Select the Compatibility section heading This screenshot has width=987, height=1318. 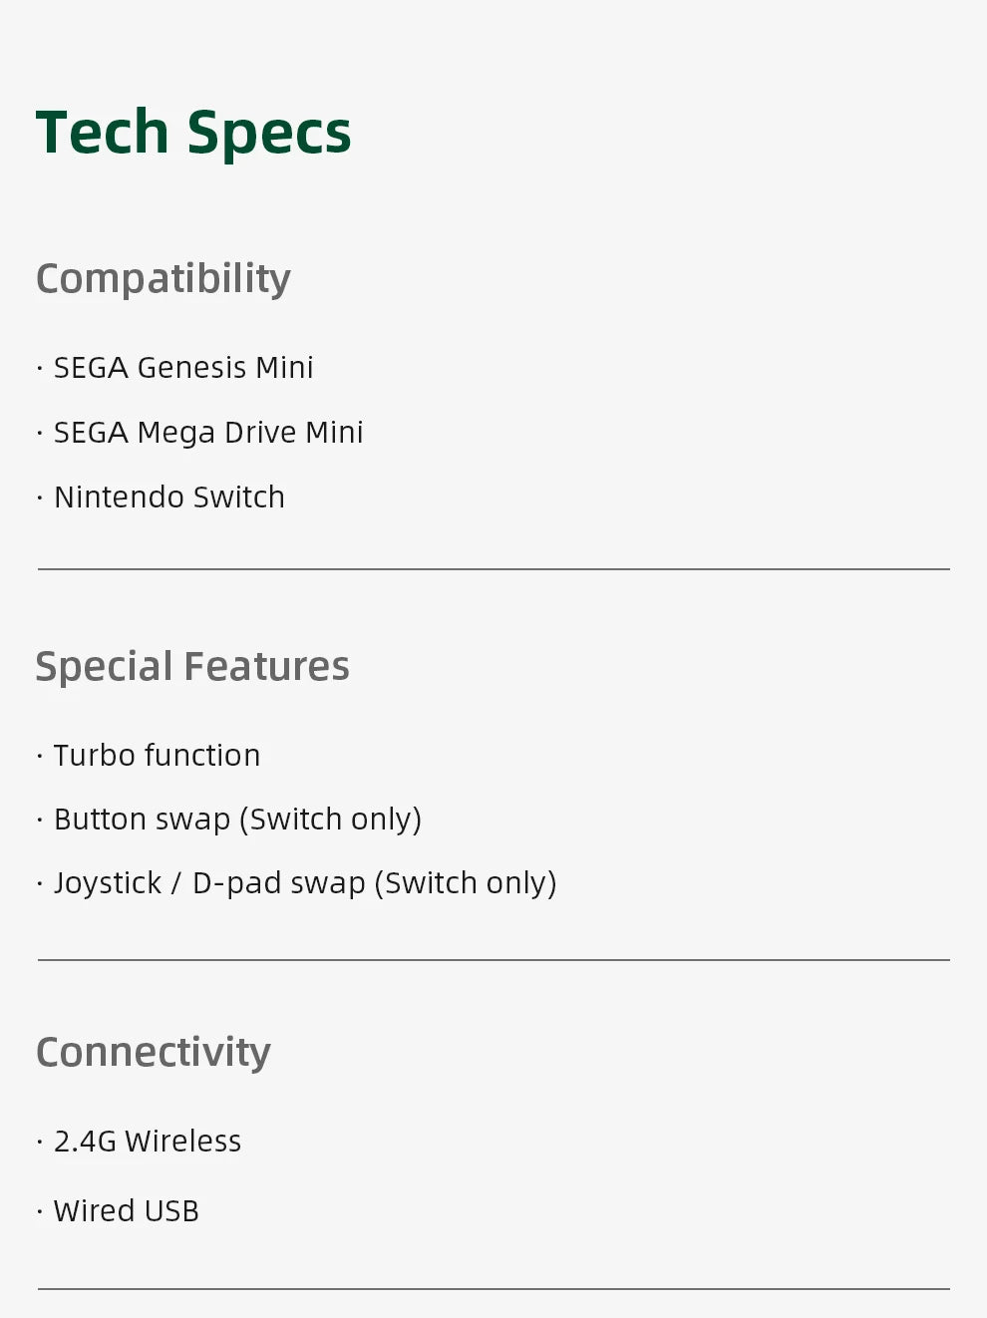pos(163,278)
